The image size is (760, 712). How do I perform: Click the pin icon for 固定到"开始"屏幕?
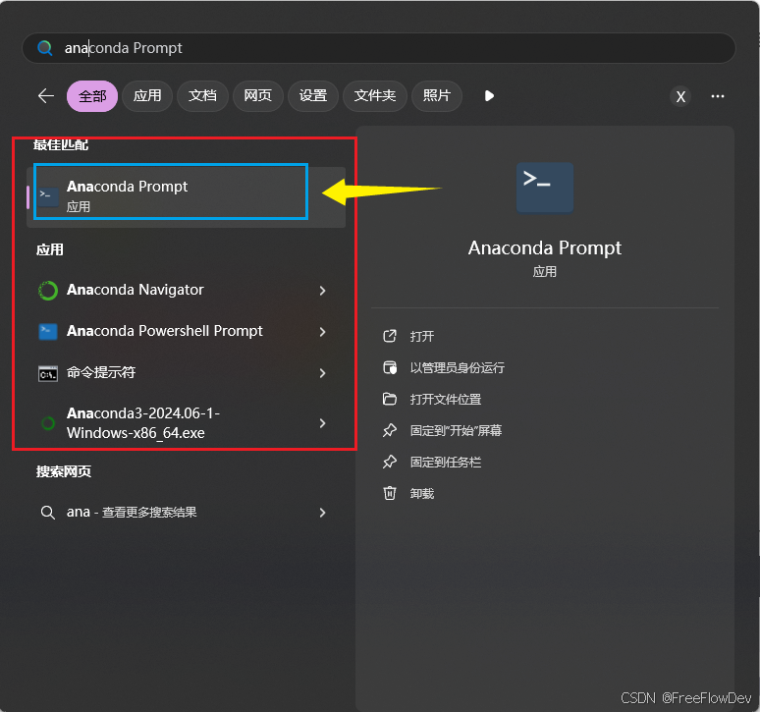pos(390,430)
